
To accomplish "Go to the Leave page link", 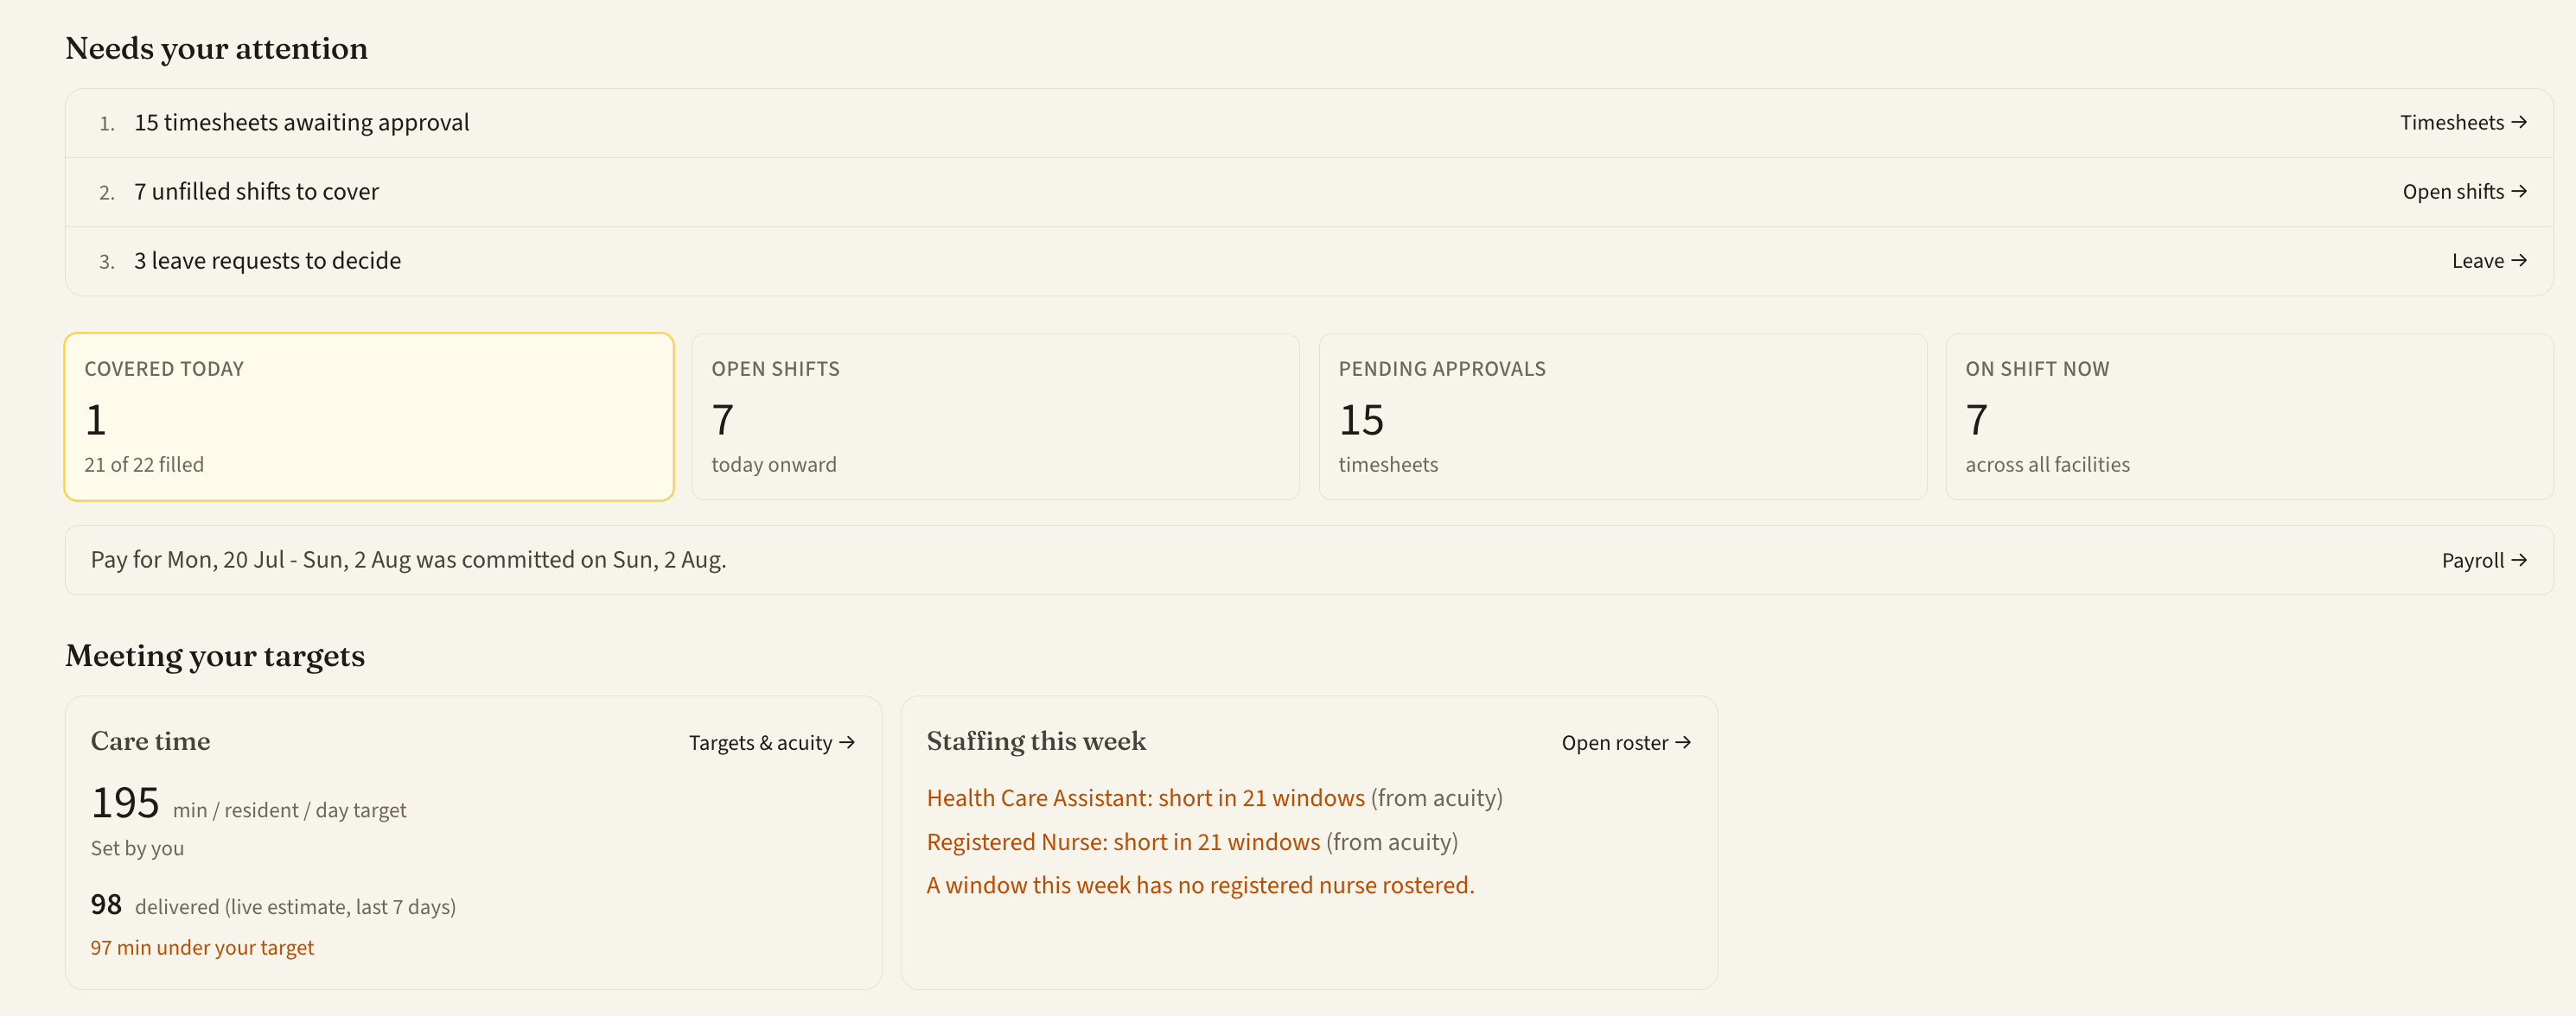I will pyautogui.click(x=2489, y=261).
